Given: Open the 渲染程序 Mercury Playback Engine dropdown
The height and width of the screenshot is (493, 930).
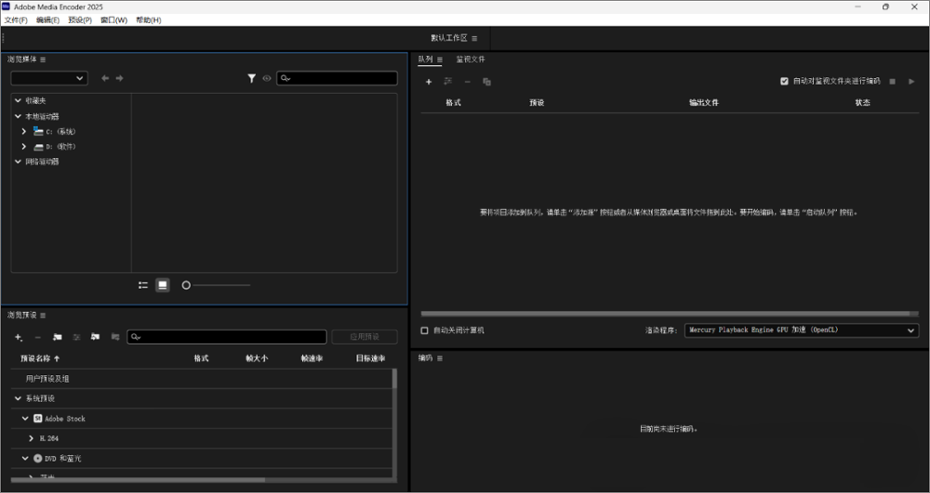Looking at the screenshot, I should pyautogui.click(x=802, y=331).
